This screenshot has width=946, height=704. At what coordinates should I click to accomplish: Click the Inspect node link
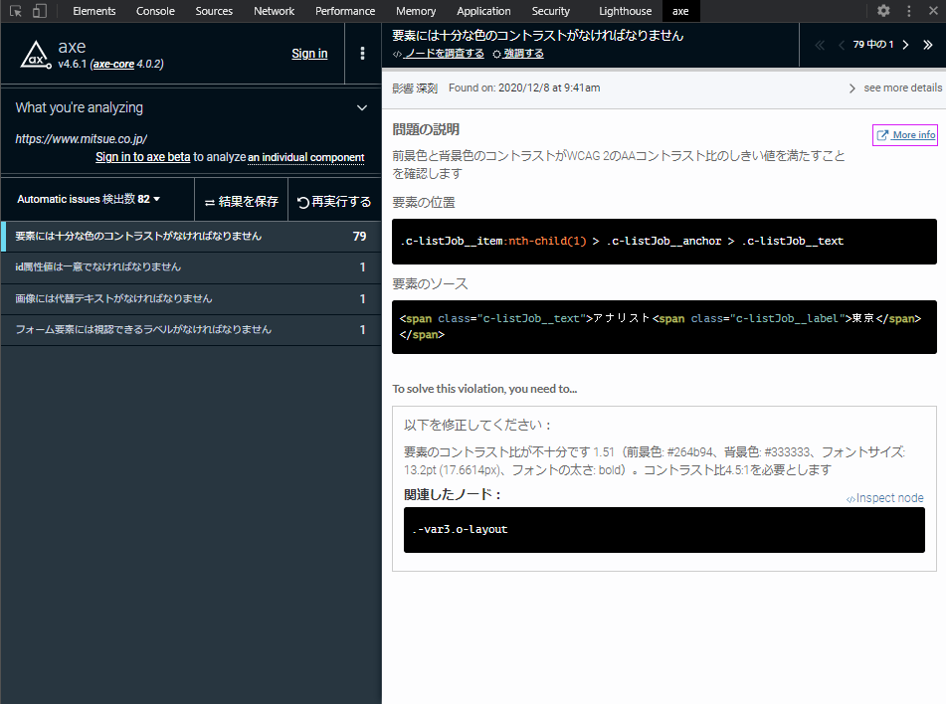(x=884, y=498)
